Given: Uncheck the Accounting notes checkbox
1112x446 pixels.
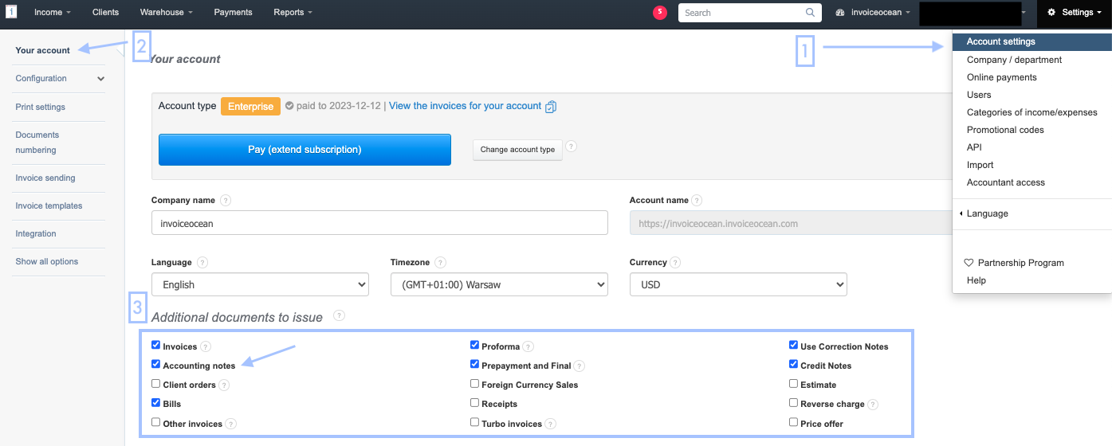Looking at the screenshot, I should coord(156,364).
